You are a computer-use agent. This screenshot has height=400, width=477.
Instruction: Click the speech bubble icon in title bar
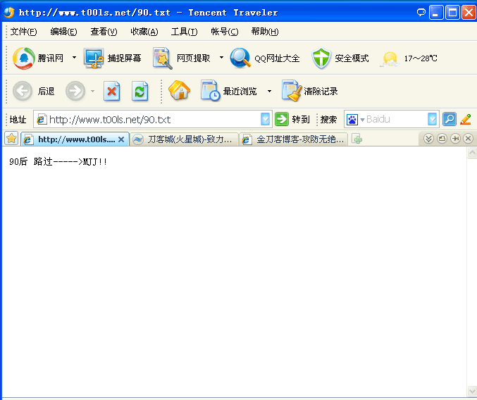(421, 13)
